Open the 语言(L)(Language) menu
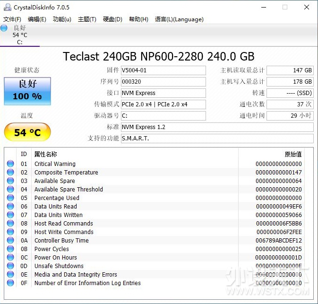This screenshot has width=318, height=304. click(179, 19)
